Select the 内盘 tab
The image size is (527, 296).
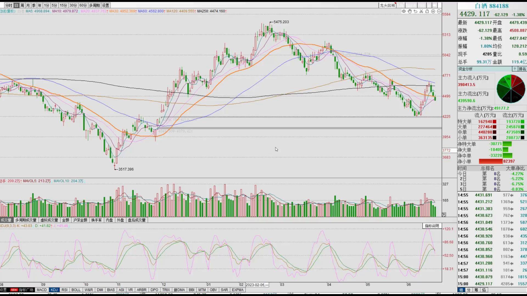tap(109, 220)
